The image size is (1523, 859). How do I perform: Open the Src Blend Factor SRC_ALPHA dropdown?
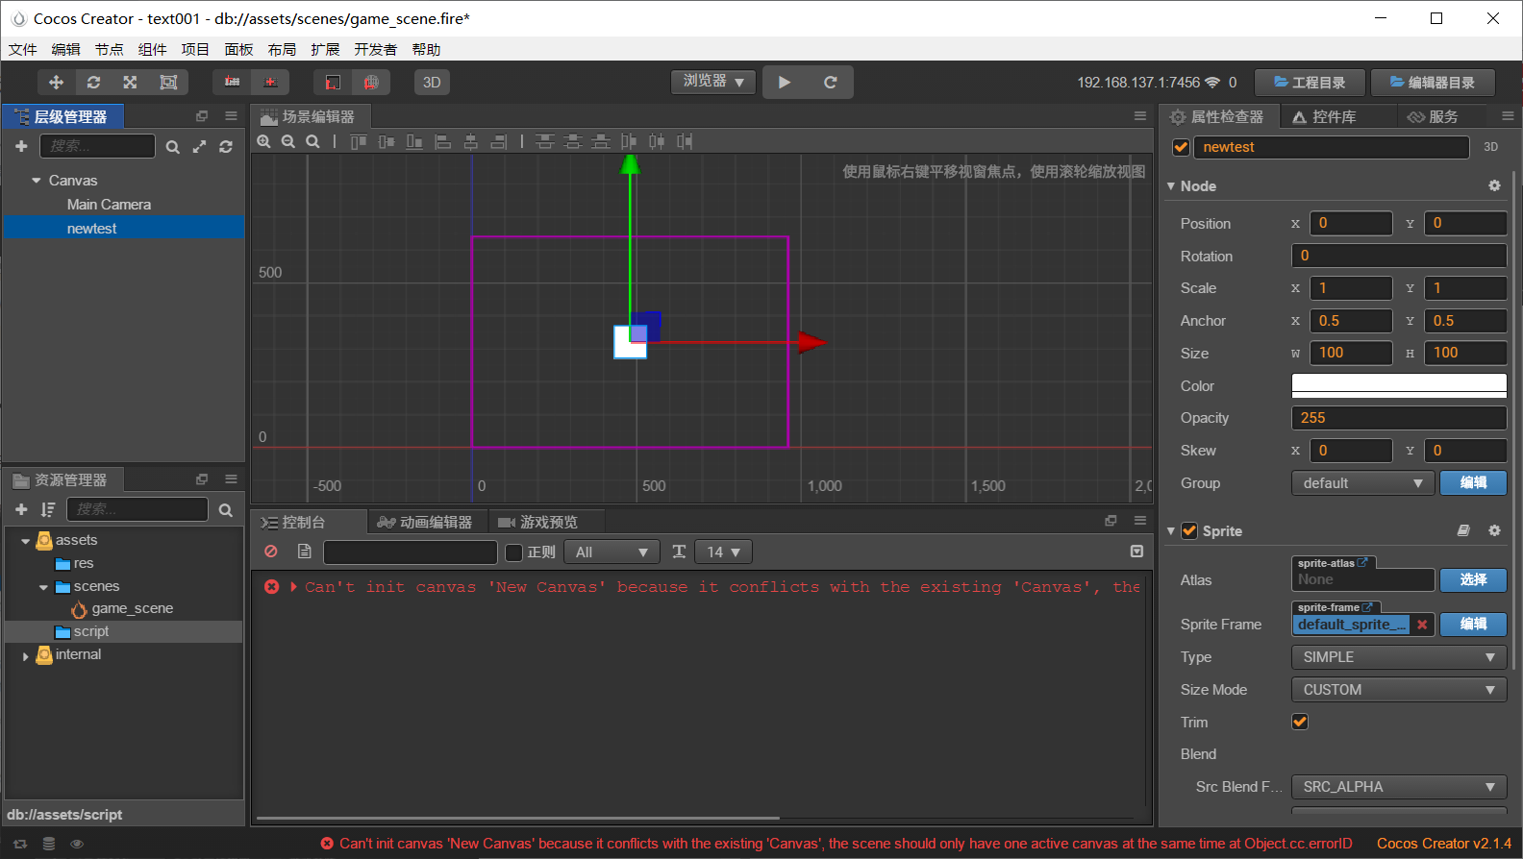[1399, 787]
